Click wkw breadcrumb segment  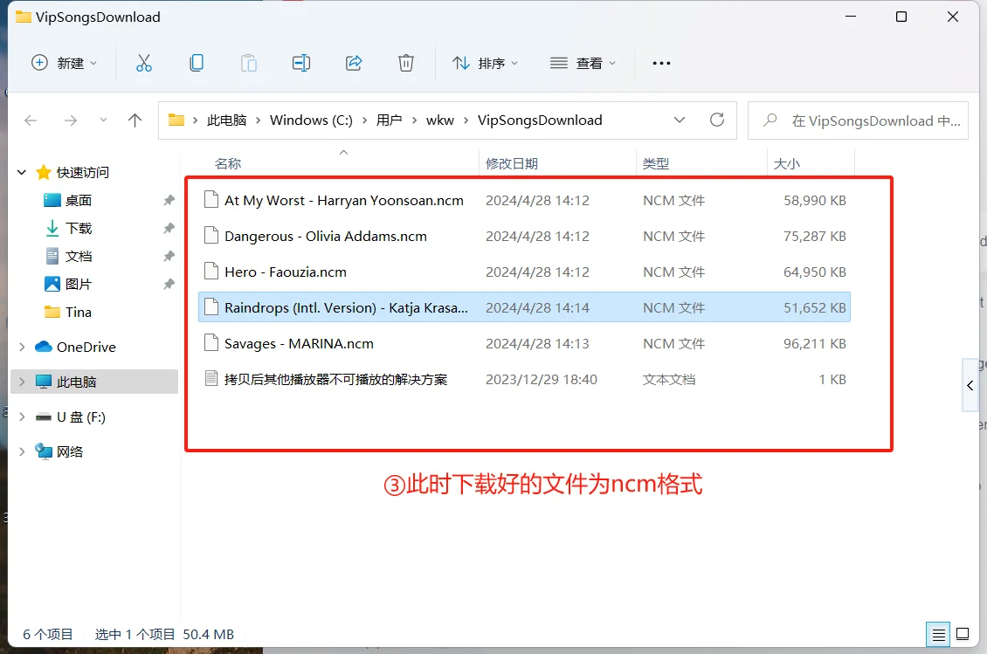tap(440, 120)
